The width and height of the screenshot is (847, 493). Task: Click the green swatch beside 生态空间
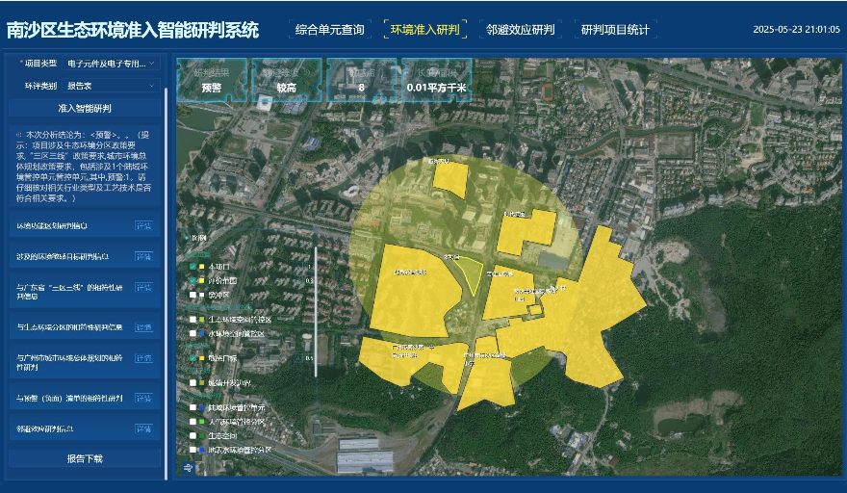point(202,435)
